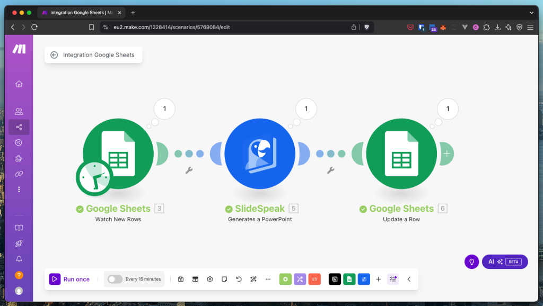This screenshot has width=543, height=306.
Task: Open the orange Help question mark icon
Action: 19,275
